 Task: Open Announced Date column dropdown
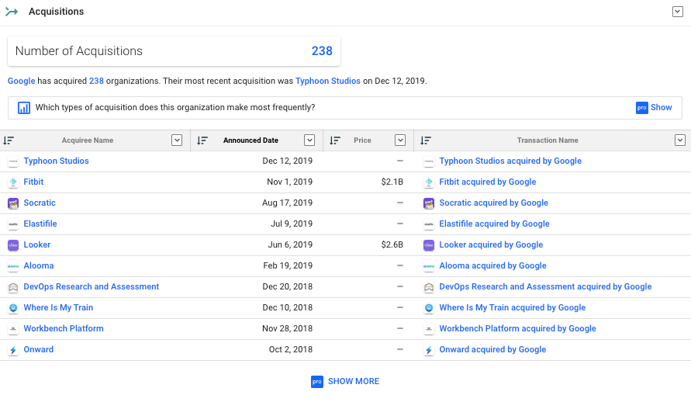pyautogui.click(x=309, y=140)
